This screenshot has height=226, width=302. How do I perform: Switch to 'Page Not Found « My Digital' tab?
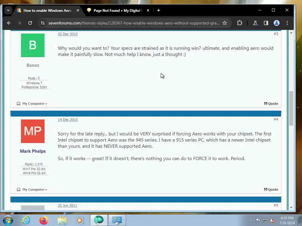[x=117, y=10]
